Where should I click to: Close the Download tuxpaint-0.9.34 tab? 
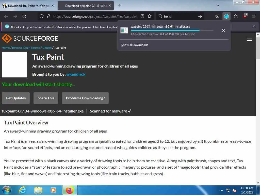[110, 6]
